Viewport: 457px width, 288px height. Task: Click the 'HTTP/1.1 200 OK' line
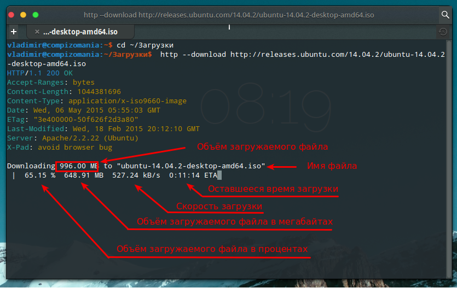pos(40,73)
